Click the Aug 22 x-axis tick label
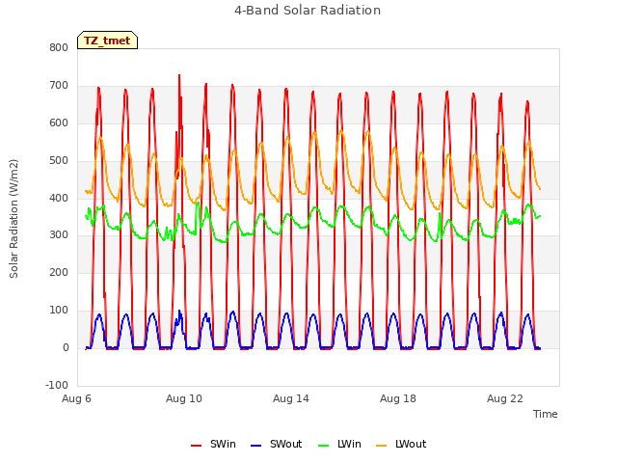Viewport: 617px width, 463px height. 505,398
